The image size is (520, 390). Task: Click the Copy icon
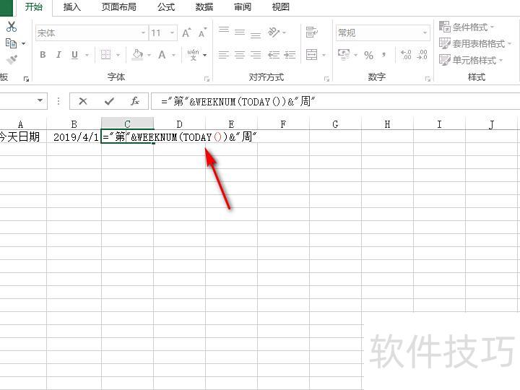coord(11,43)
